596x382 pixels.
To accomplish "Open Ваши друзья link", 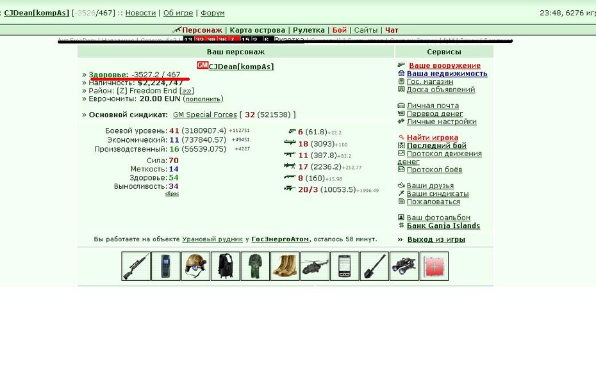I will pyautogui.click(x=430, y=186).
